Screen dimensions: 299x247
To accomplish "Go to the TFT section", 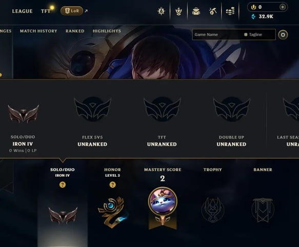I will 46,11.
